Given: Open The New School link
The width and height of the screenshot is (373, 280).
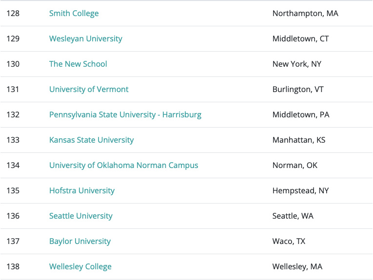Looking at the screenshot, I should [78, 64].
